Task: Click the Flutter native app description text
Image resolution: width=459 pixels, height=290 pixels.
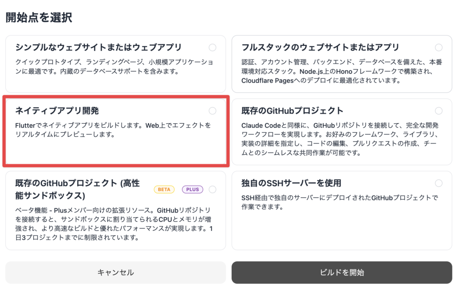Action: tap(113, 130)
